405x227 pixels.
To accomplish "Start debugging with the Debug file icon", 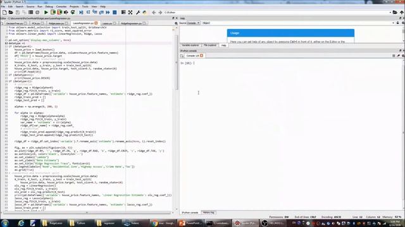I will (81, 13).
